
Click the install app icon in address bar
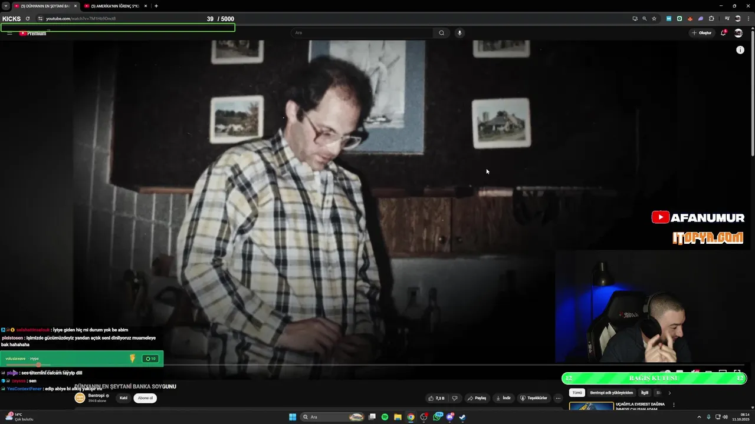click(x=635, y=19)
